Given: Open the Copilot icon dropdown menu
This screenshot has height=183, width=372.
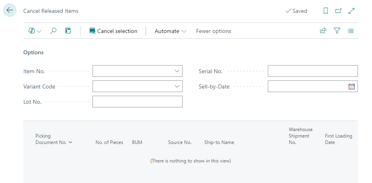Looking at the screenshot, I should [x=35, y=31].
